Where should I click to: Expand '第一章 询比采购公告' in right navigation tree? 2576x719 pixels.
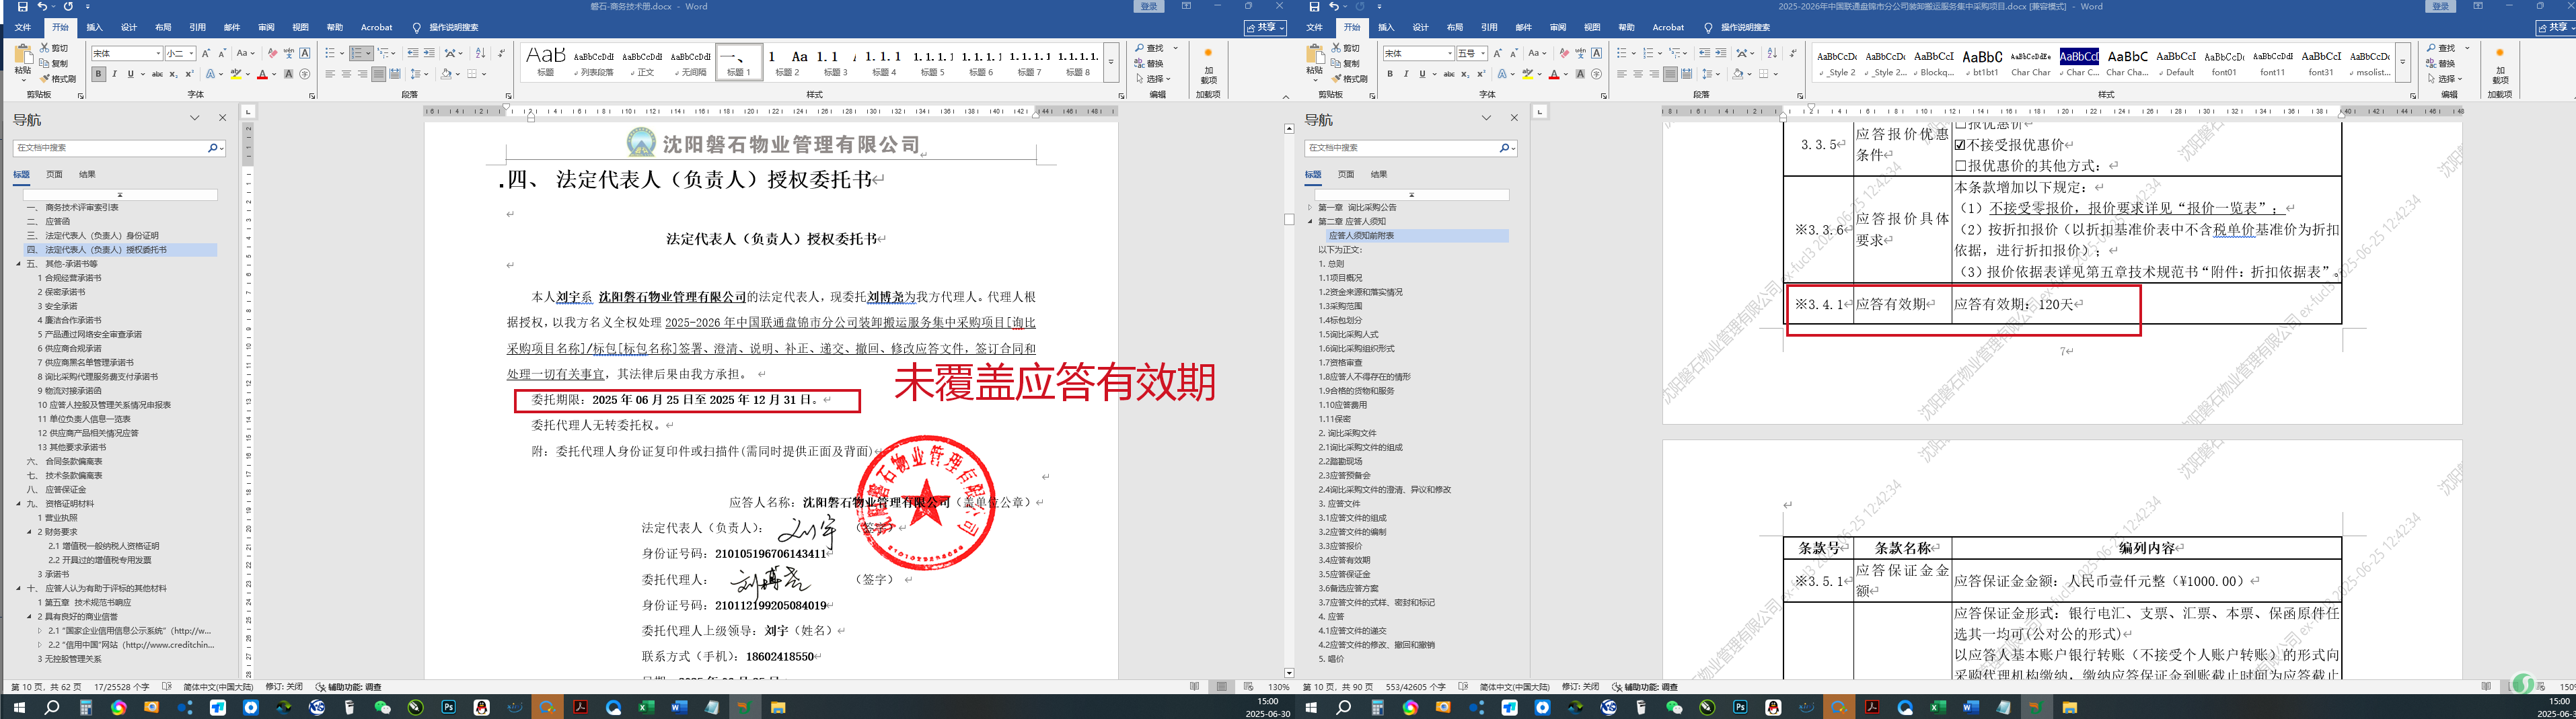pos(1310,208)
